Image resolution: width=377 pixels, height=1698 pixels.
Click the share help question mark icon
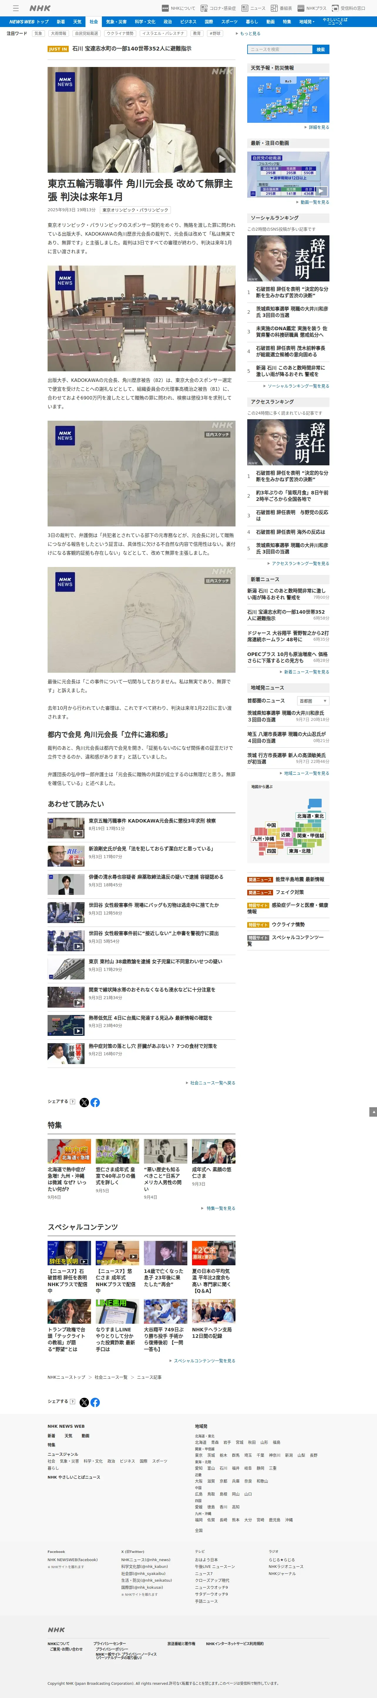[x=73, y=1101]
